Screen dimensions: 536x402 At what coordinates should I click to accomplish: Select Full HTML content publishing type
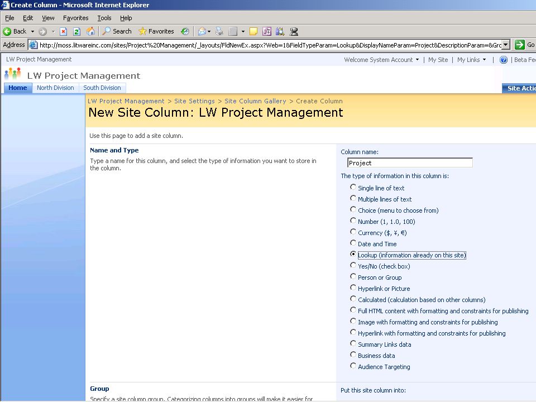(x=353, y=310)
